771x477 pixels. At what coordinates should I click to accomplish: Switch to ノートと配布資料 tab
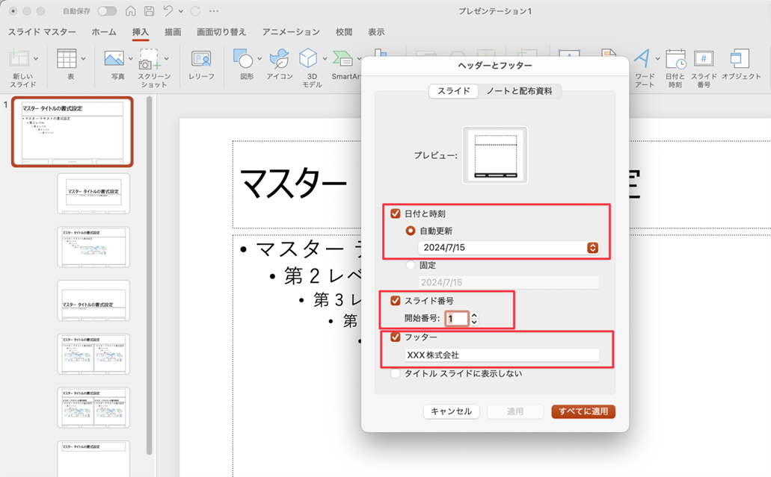519,91
